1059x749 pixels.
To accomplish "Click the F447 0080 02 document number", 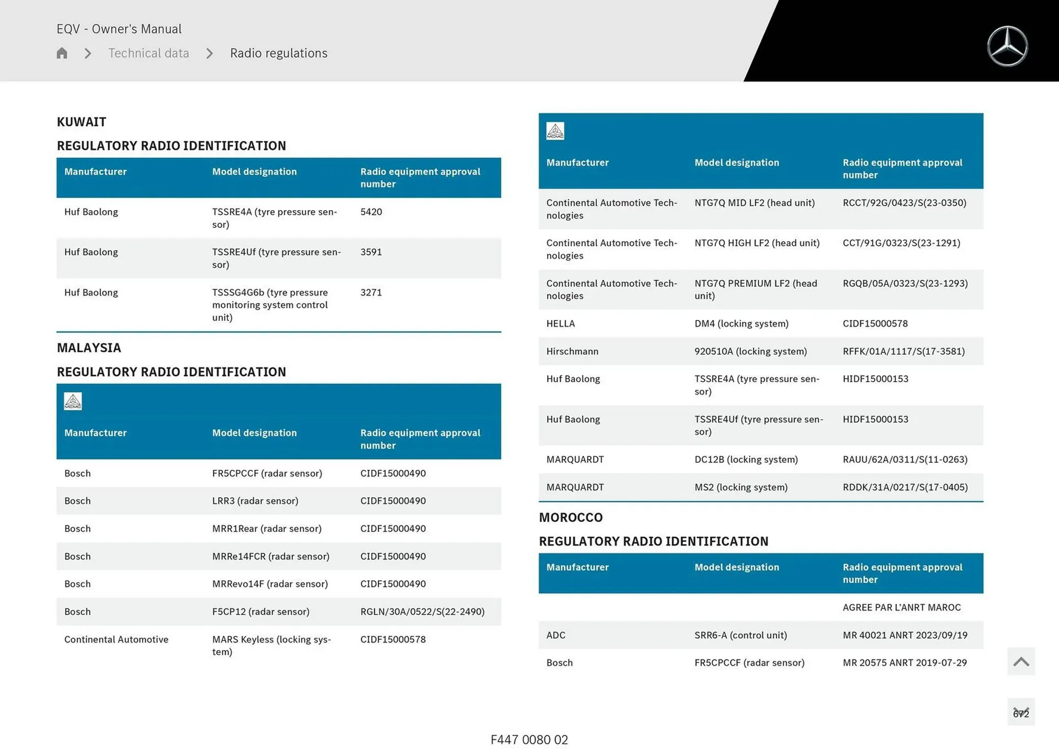I will [529, 740].
